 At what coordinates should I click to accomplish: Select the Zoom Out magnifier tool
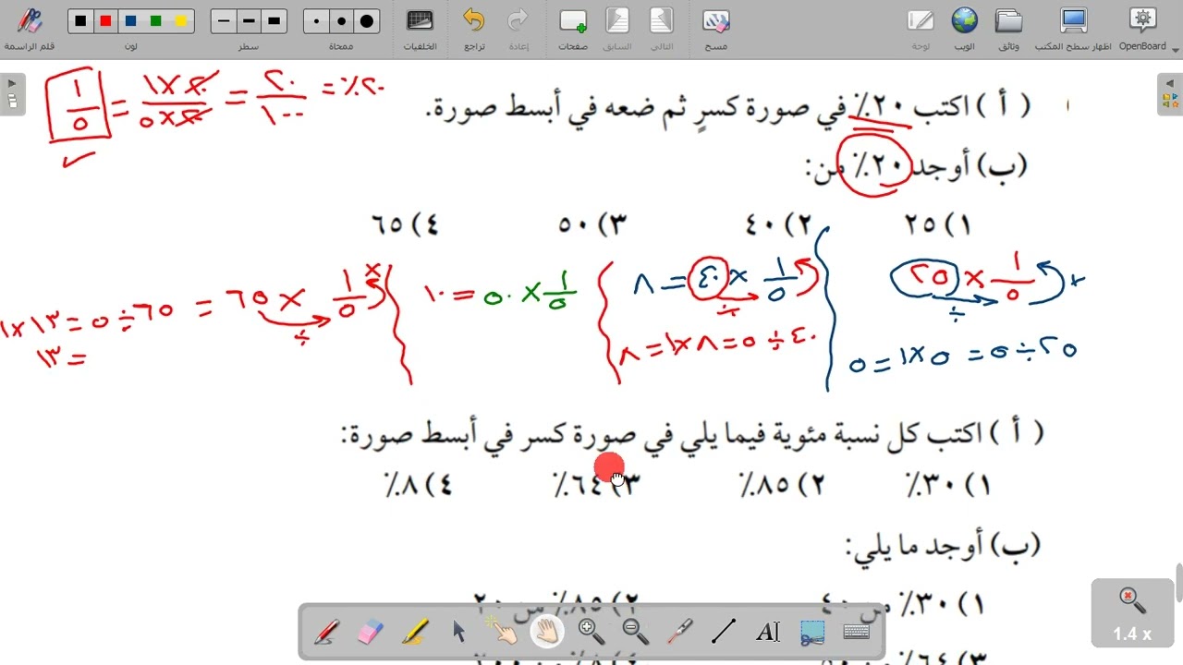pyautogui.click(x=636, y=632)
